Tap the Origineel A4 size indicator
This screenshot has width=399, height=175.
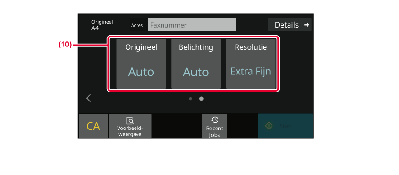tap(102, 25)
